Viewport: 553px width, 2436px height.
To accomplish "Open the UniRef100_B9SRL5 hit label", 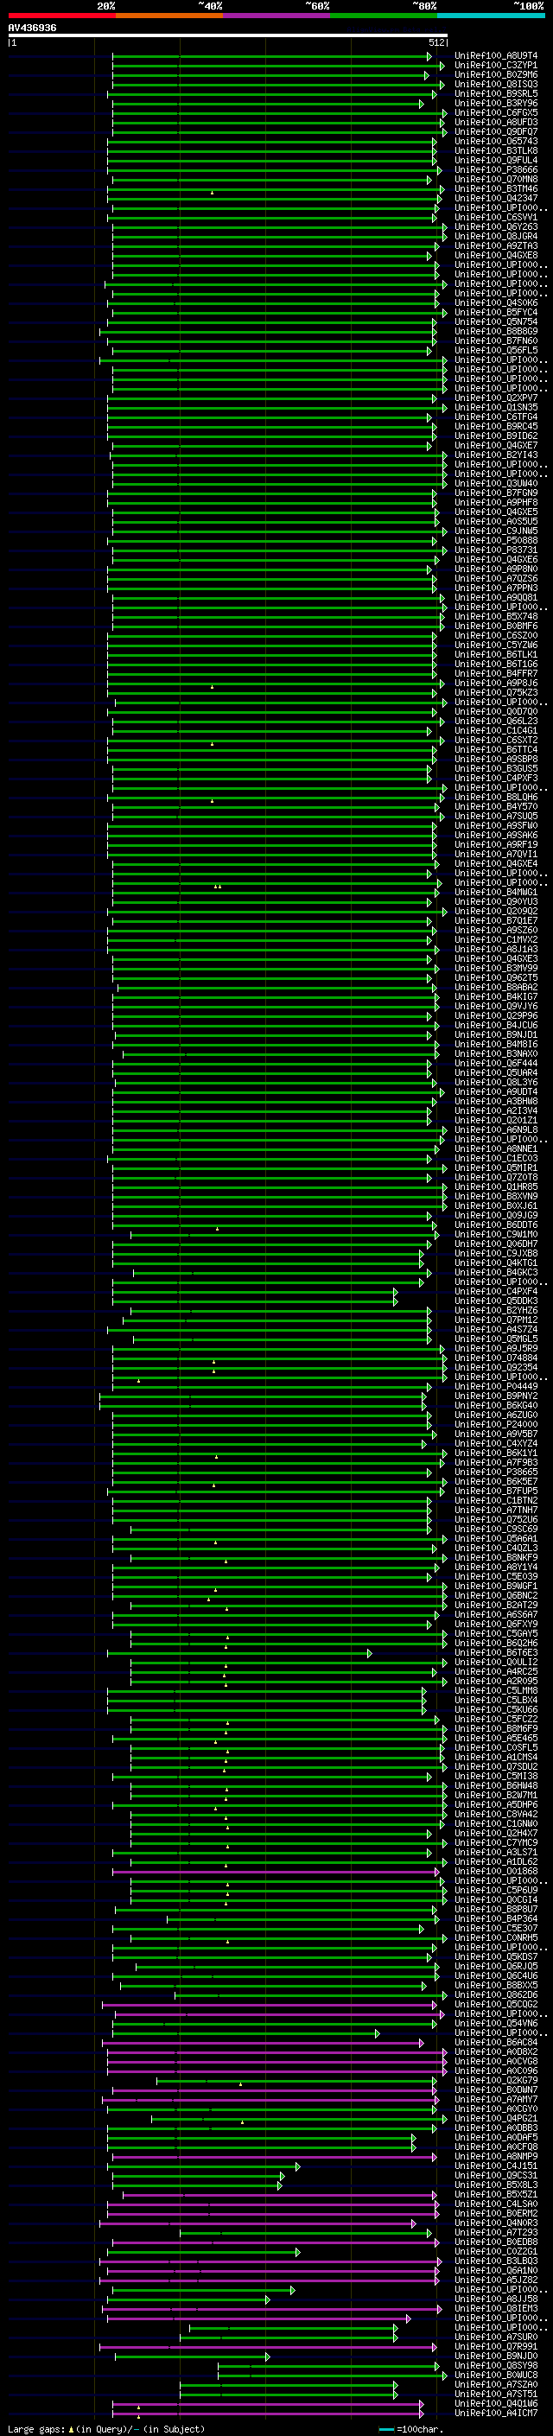I will (496, 93).
